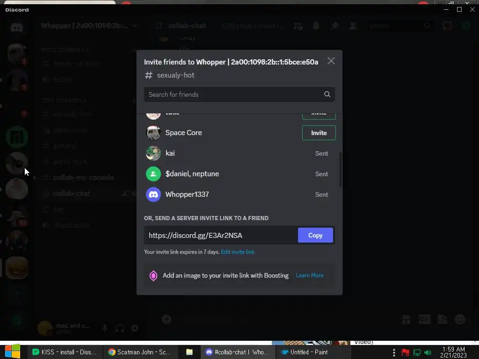
Task: Open the green server icon in sidebar
Action: 17,137
